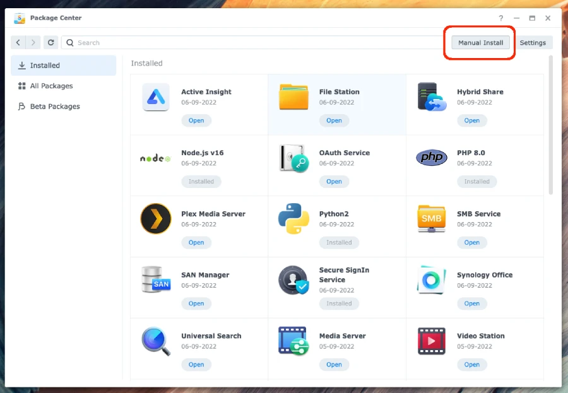Click the OAuth Service safe icon
Viewport: 568px width, 393px height.
[x=293, y=158]
